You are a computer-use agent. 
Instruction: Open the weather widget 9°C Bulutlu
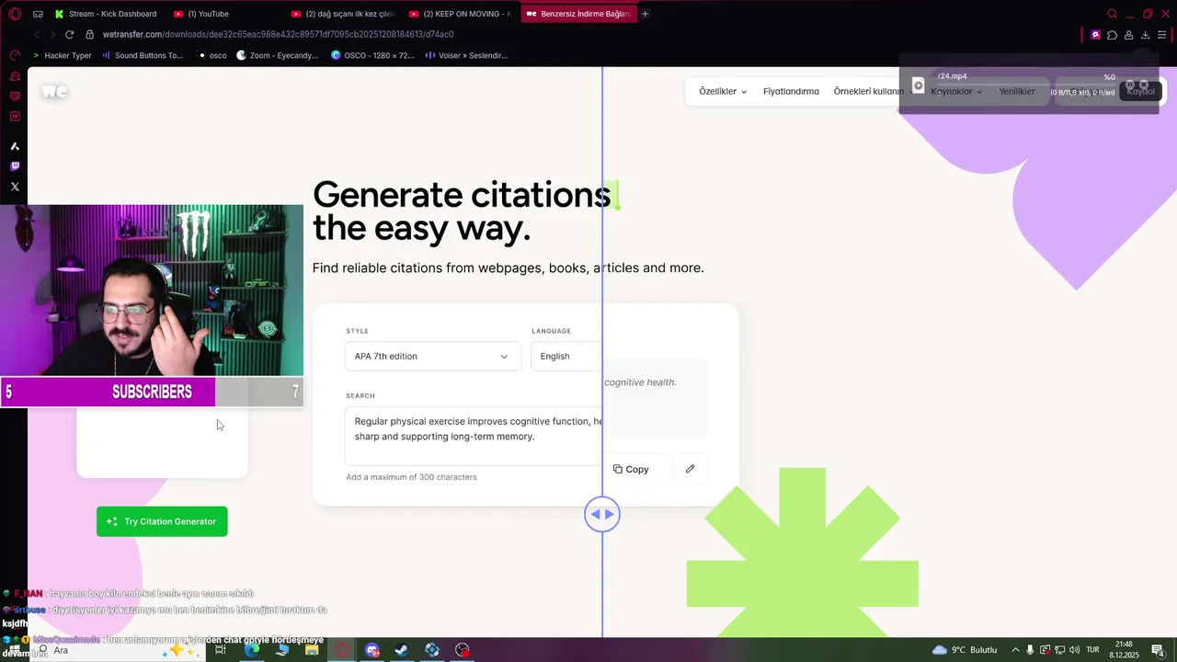[965, 650]
